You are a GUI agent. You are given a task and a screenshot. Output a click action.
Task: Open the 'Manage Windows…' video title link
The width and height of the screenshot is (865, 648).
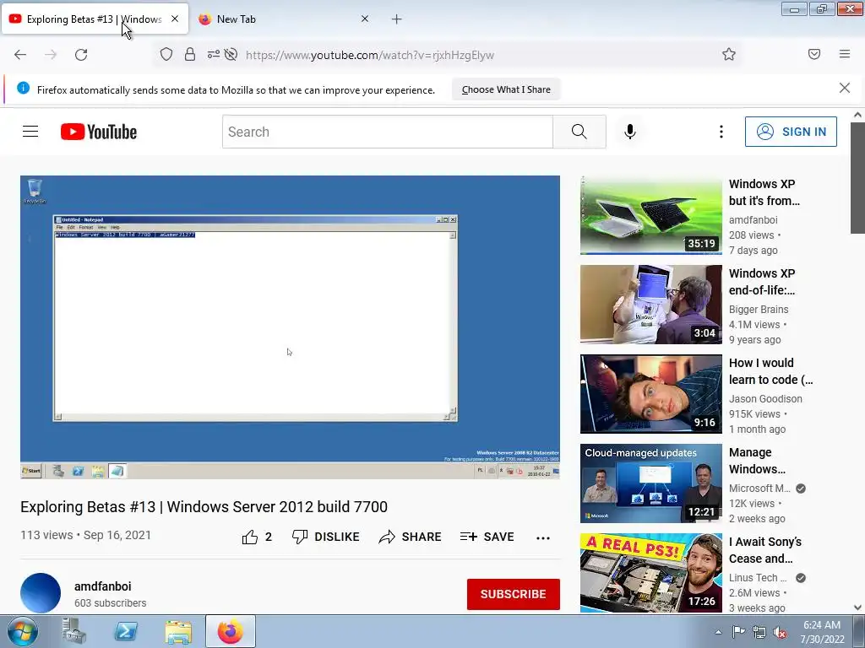pos(757,461)
